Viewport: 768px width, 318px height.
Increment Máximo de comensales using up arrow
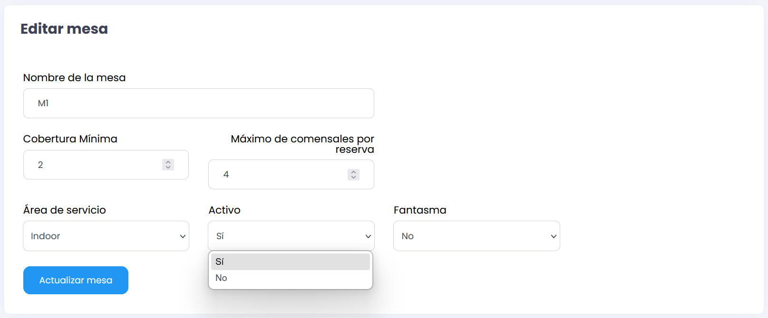click(x=353, y=172)
